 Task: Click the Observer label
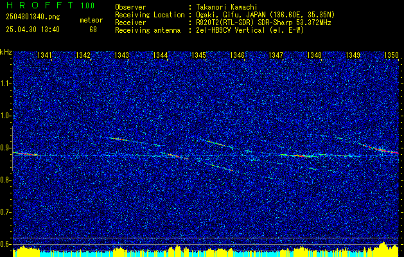[x=130, y=7]
